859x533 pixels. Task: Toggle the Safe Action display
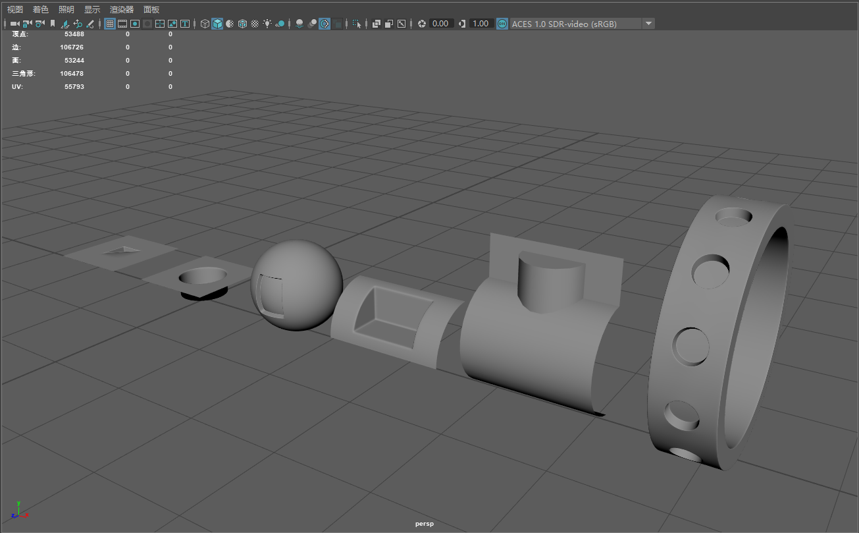point(172,24)
